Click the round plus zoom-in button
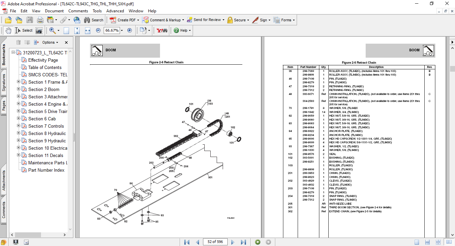The width and height of the screenshot is (455, 246). pos(130,30)
